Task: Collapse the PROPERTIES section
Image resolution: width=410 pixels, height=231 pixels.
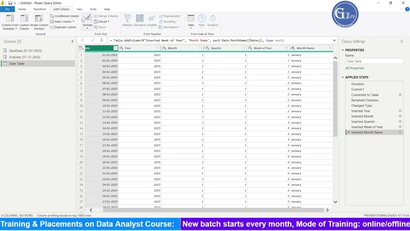Action: tap(342, 50)
